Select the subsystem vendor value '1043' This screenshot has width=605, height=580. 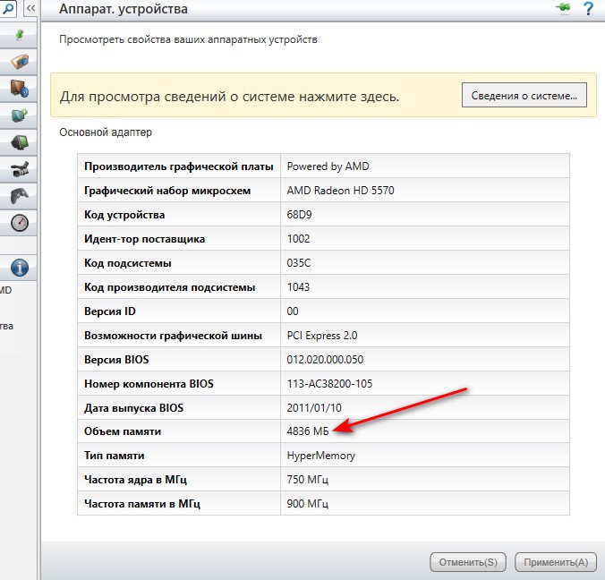click(298, 287)
